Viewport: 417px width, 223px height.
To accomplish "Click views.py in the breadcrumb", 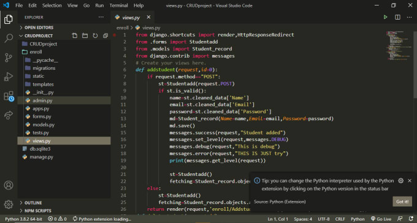I will point(151,28).
